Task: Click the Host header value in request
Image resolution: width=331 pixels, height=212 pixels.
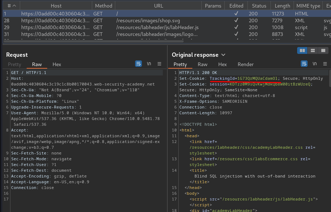Action: 83,84
